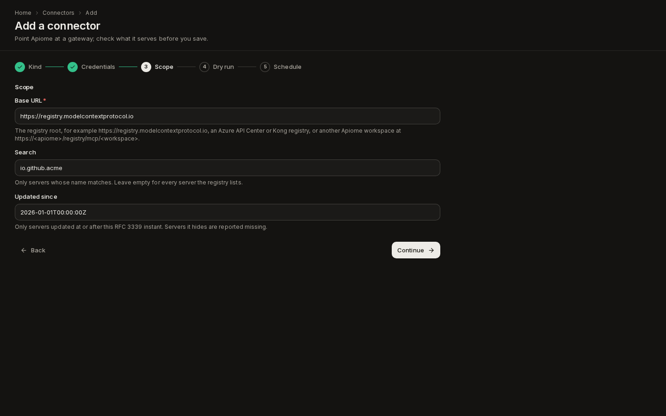The height and width of the screenshot is (416, 666).
Task: Click the step 5 number circle
Action: pyautogui.click(x=265, y=67)
